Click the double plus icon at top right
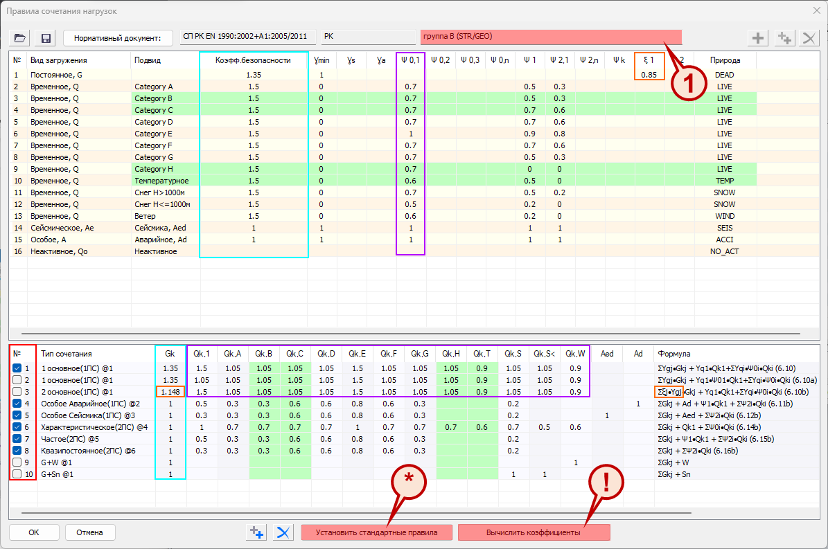828x549 pixels. [x=784, y=38]
